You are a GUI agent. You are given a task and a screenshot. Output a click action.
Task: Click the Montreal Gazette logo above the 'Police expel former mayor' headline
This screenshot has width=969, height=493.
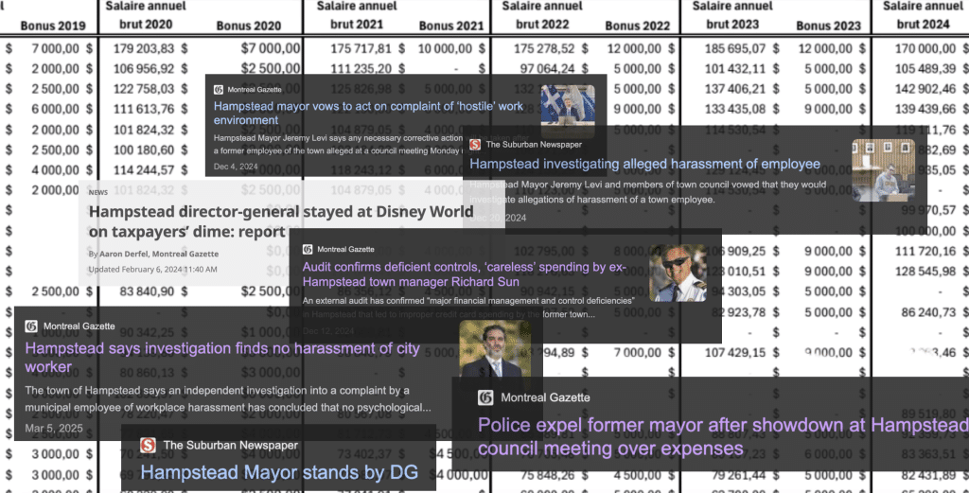tap(486, 397)
